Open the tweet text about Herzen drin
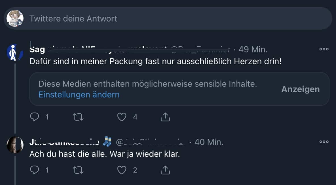Screen dimensions: 336x185 [x=155, y=61]
